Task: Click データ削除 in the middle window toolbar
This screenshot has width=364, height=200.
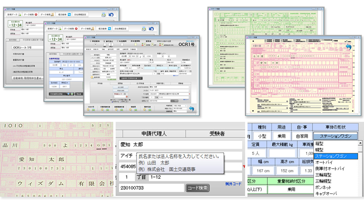Action: click(x=71, y=29)
